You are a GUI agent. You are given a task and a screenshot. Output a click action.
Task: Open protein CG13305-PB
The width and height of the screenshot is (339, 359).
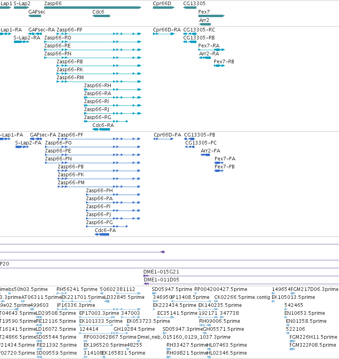point(200,135)
